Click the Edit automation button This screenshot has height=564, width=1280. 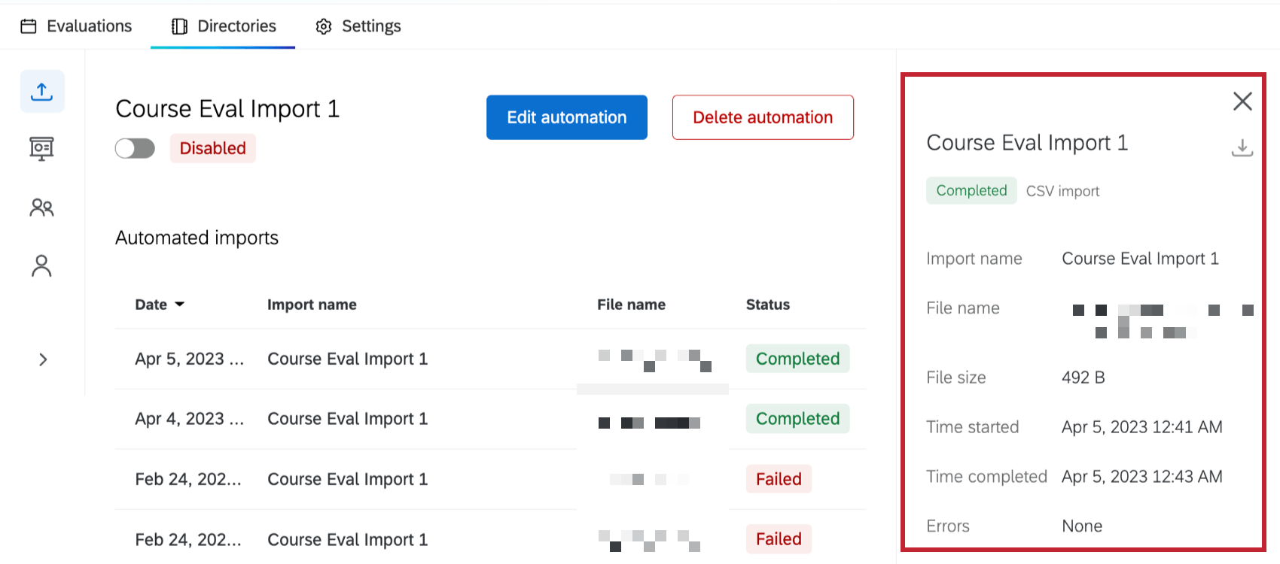pyautogui.click(x=566, y=117)
